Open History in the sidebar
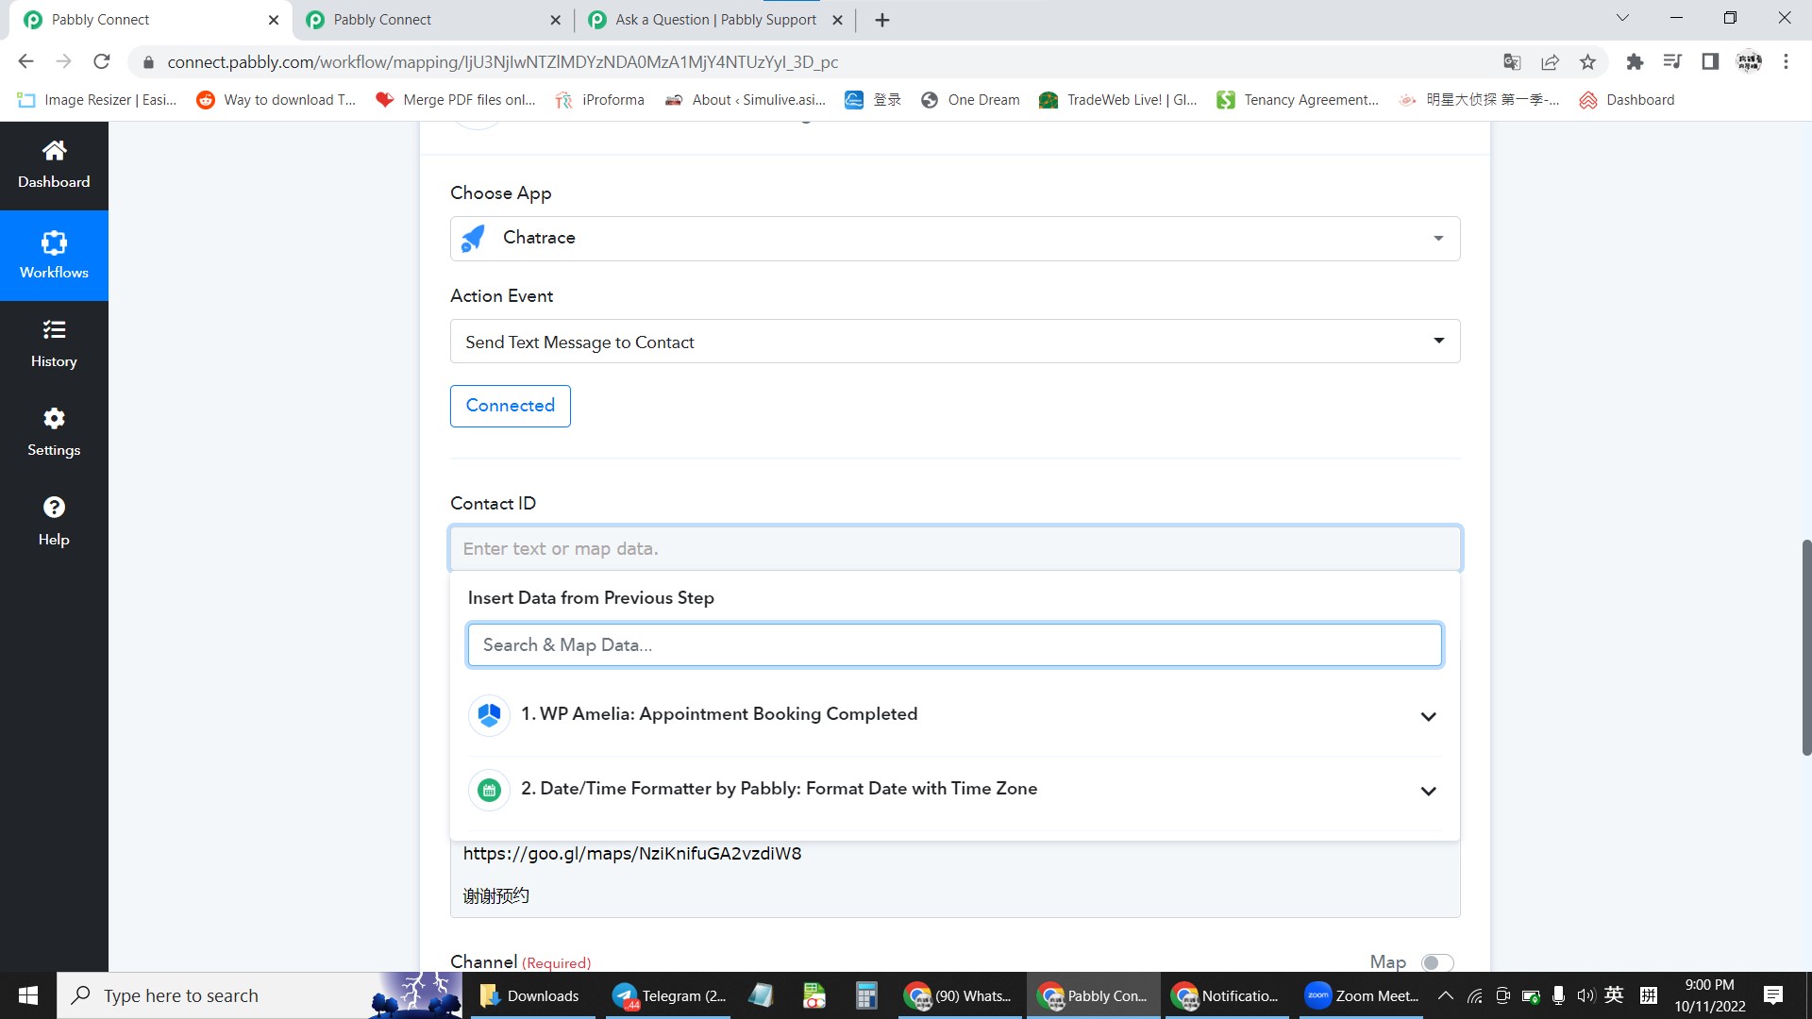This screenshot has width=1812, height=1019. [x=54, y=344]
